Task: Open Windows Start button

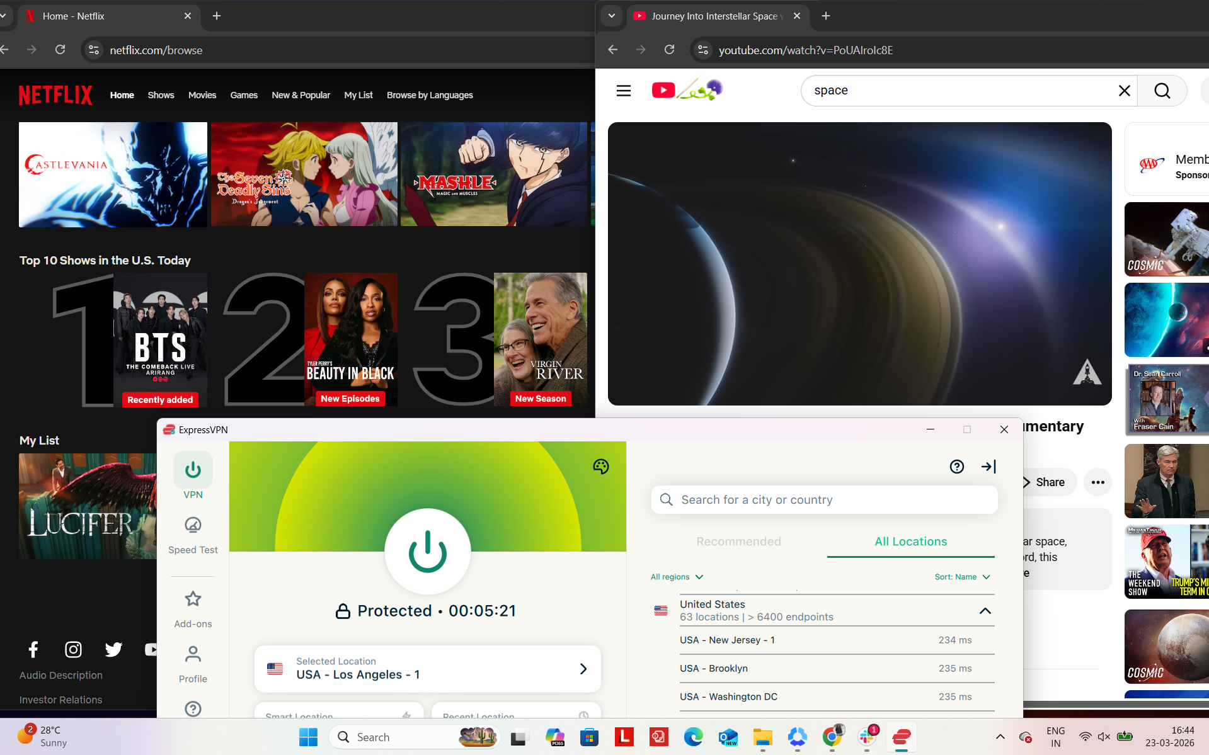Action: click(x=308, y=737)
